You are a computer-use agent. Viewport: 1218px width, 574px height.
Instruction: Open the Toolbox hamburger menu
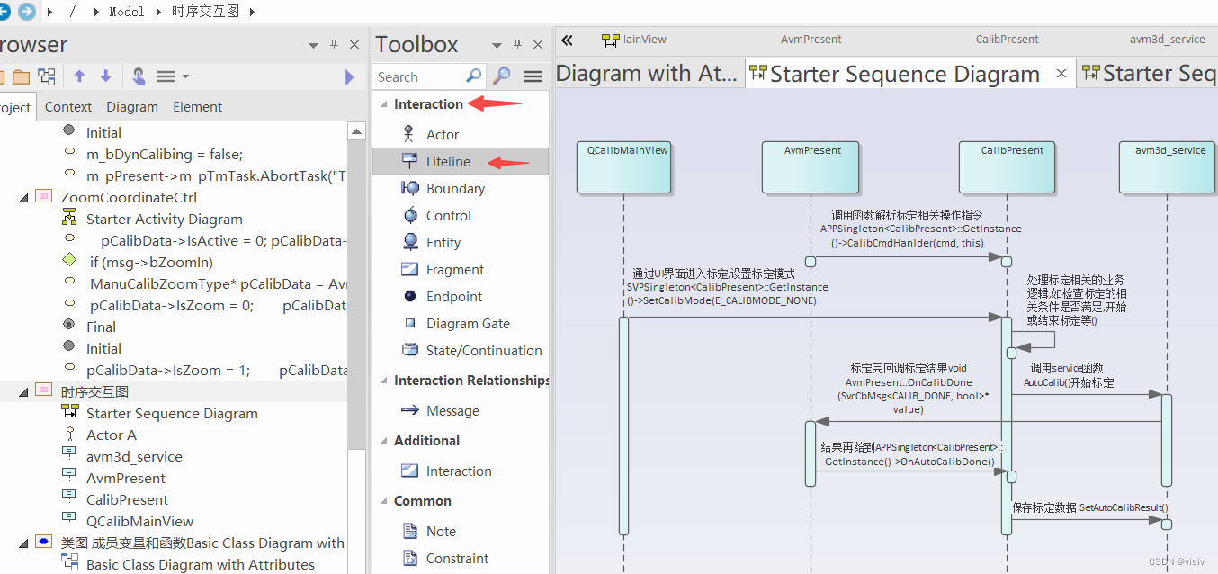click(533, 76)
